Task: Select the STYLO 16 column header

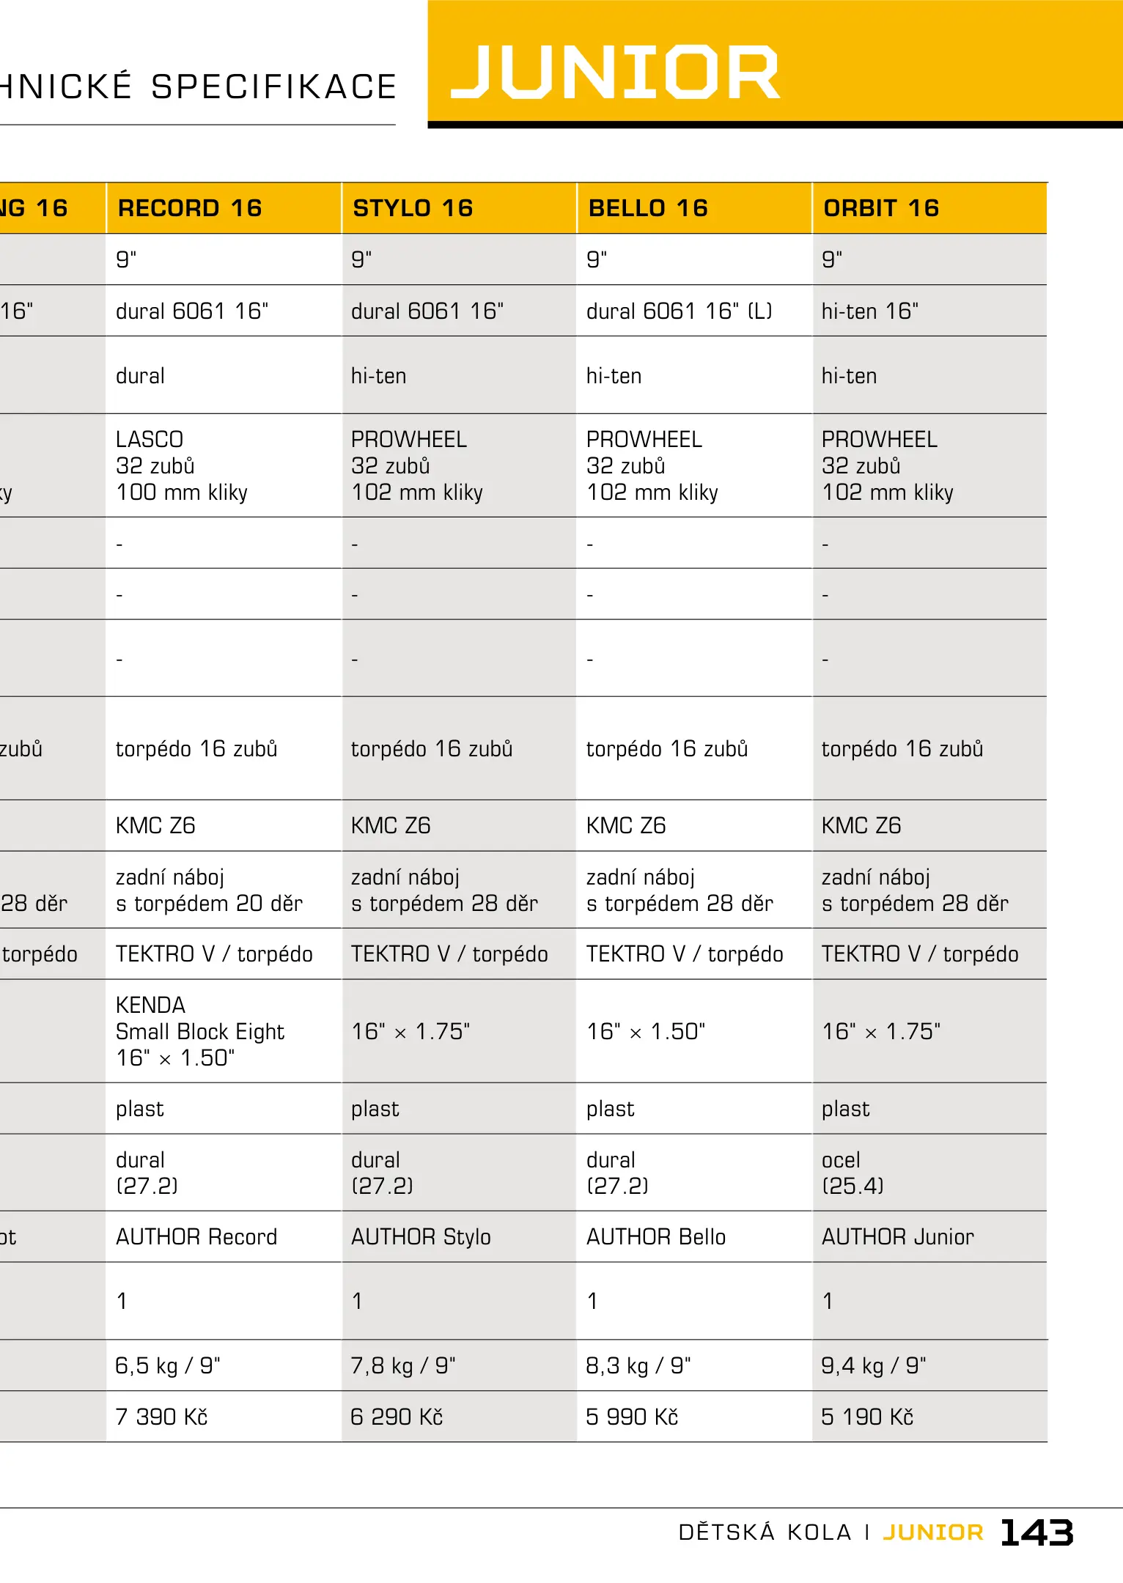Action: pyautogui.click(x=413, y=208)
